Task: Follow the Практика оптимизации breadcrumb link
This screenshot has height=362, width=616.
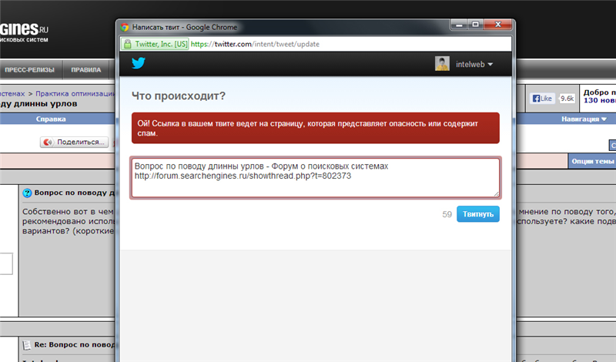Action: (75, 93)
